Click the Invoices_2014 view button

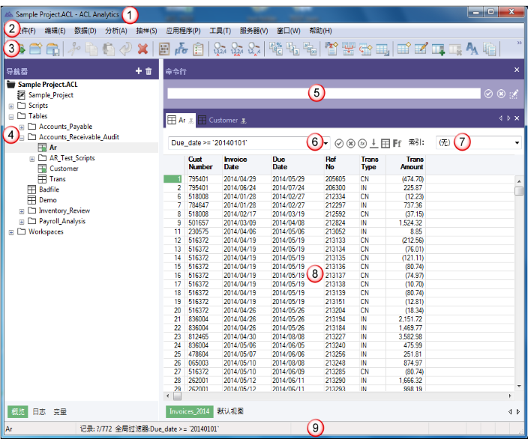(x=190, y=411)
